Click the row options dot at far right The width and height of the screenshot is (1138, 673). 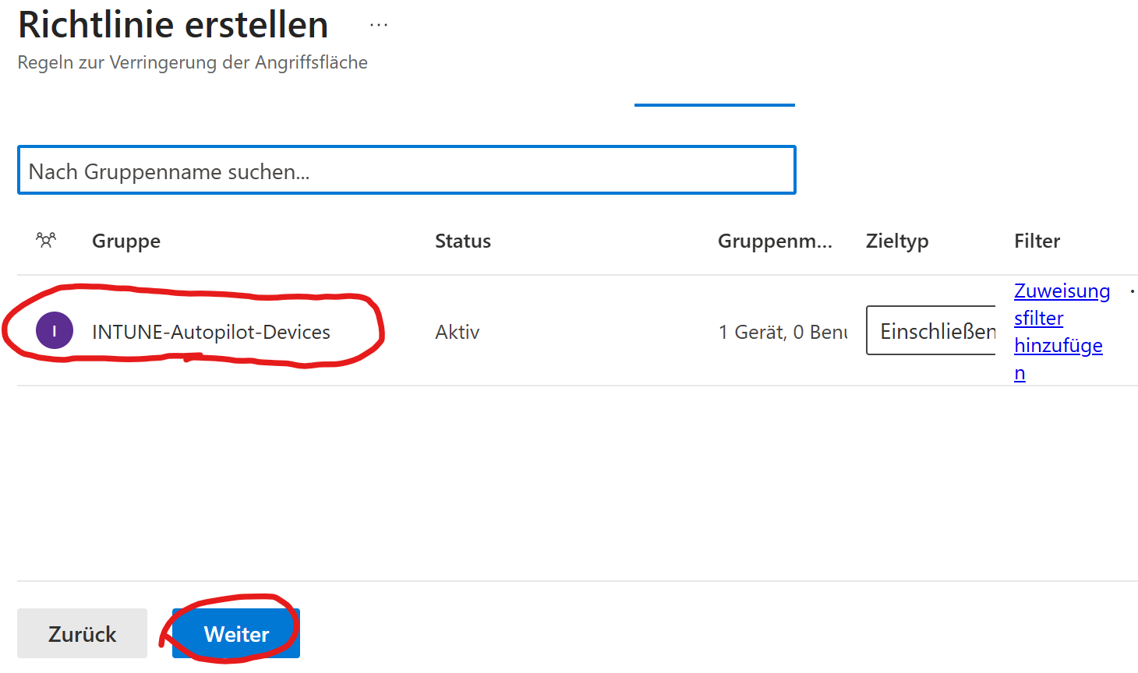pyautogui.click(x=1132, y=291)
